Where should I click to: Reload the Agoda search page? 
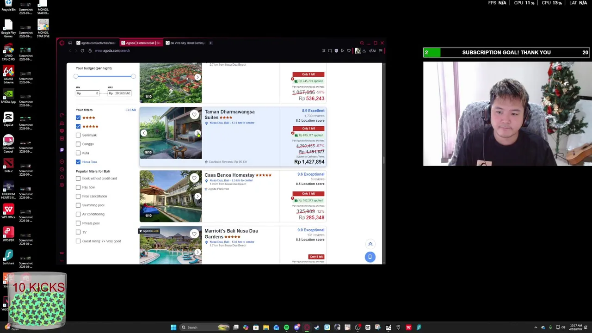coord(82,50)
